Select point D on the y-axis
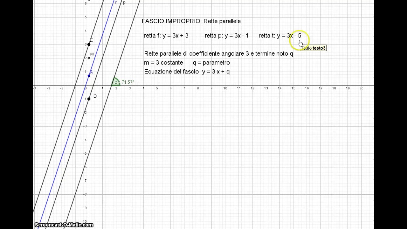 click(x=89, y=99)
